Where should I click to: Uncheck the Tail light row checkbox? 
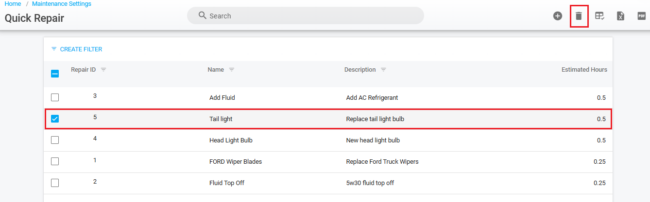pos(55,119)
